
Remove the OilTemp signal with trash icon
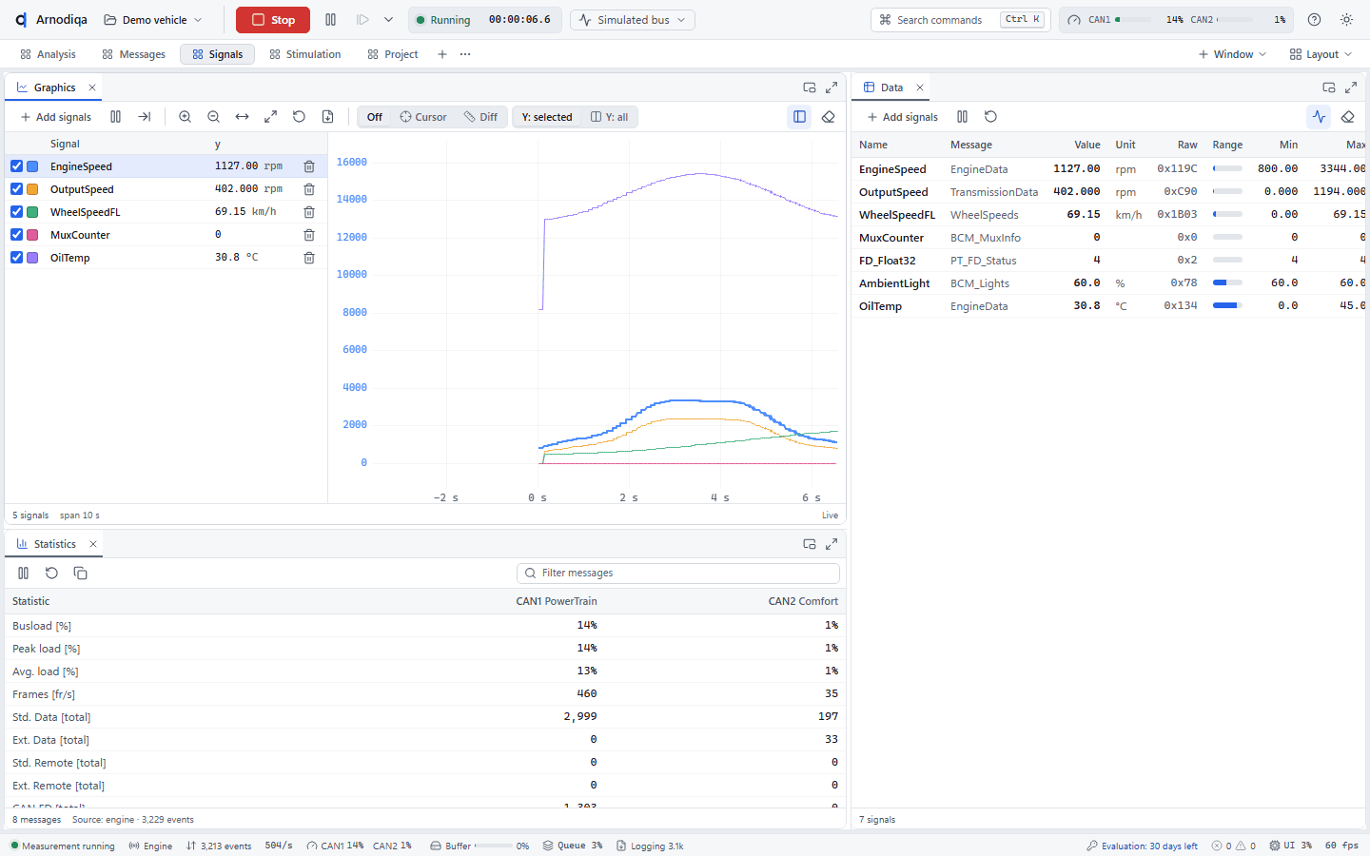[309, 258]
